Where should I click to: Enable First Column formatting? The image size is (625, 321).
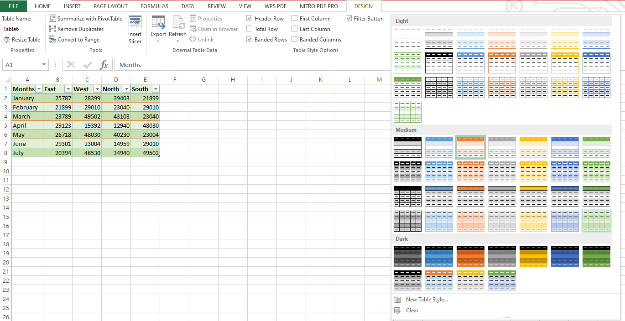click(x=295, y=18)
